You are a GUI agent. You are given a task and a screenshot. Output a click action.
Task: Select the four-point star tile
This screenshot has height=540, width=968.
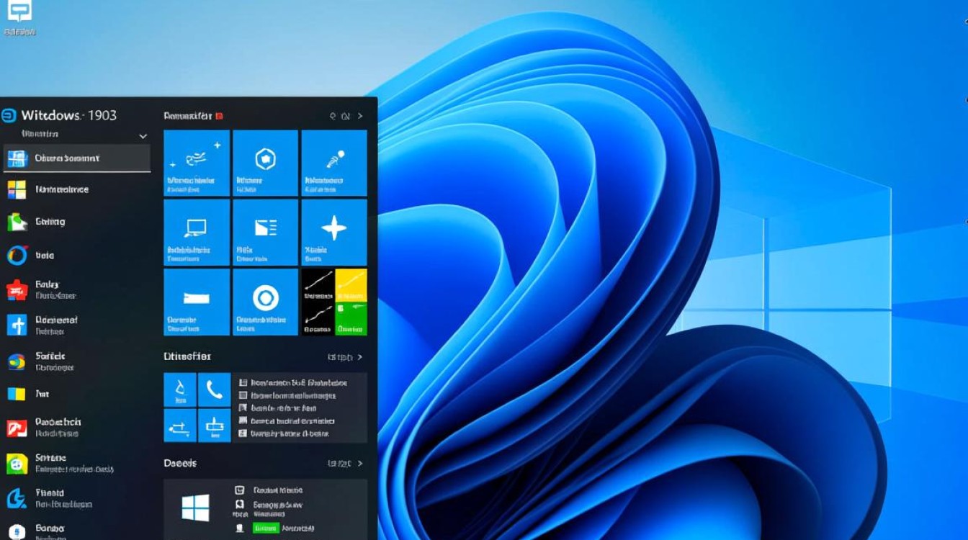click(334, 232)
